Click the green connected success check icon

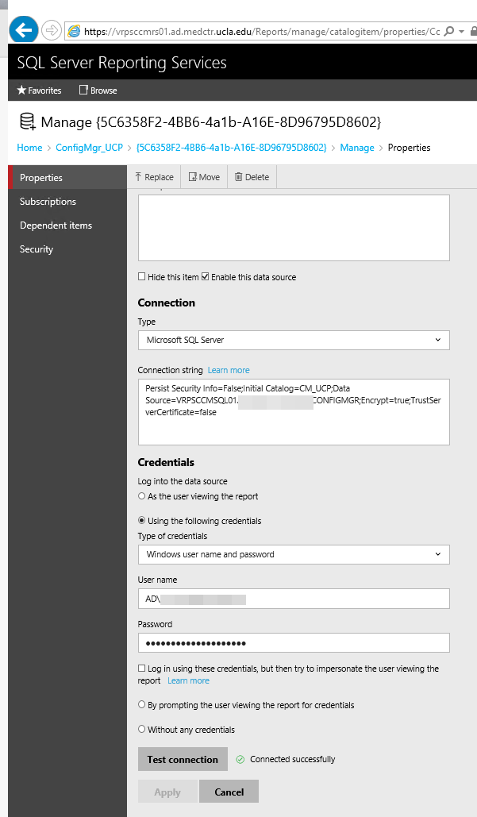[x=240, y=759]
